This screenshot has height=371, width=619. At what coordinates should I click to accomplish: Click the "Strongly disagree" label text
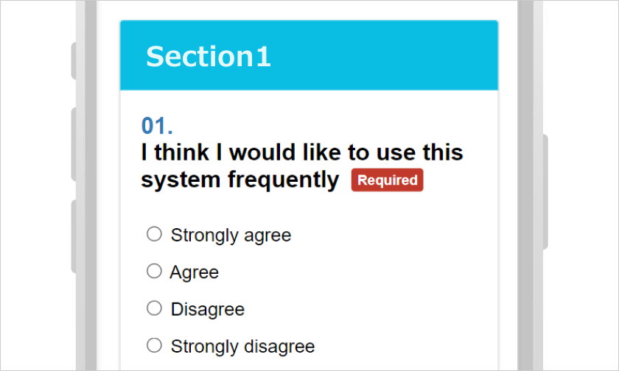[x=242, y=347]
